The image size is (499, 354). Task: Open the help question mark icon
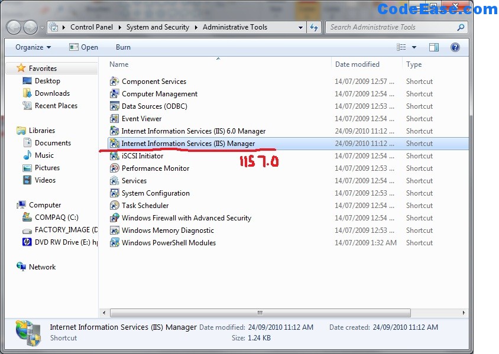coord(455,47)
